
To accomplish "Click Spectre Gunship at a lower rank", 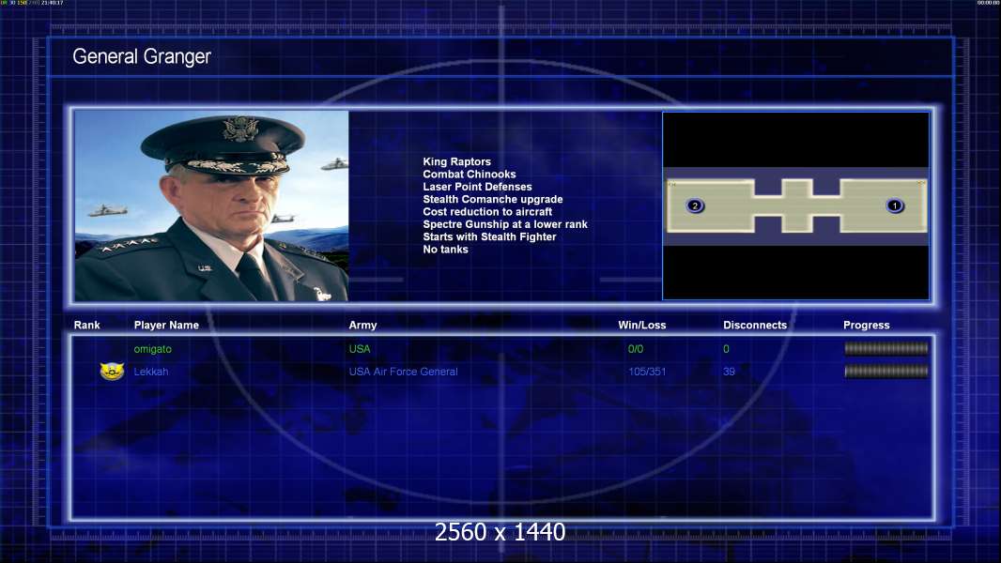I will tap(505, 224).
